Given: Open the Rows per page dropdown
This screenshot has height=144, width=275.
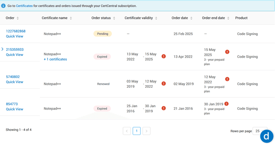Looking at the screenshot, I should [x=260, y=131].
